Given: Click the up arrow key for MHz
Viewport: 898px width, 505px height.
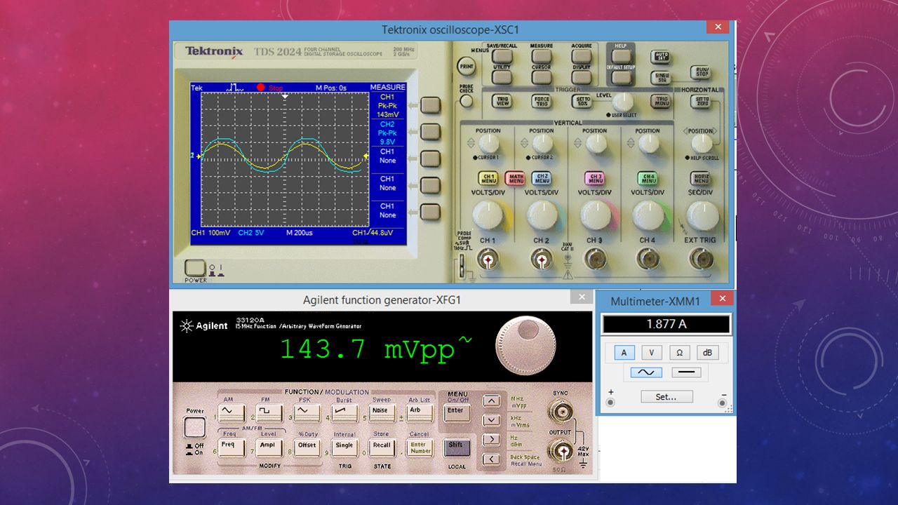Looking at the screenshot, I should [x=492, y=401].
